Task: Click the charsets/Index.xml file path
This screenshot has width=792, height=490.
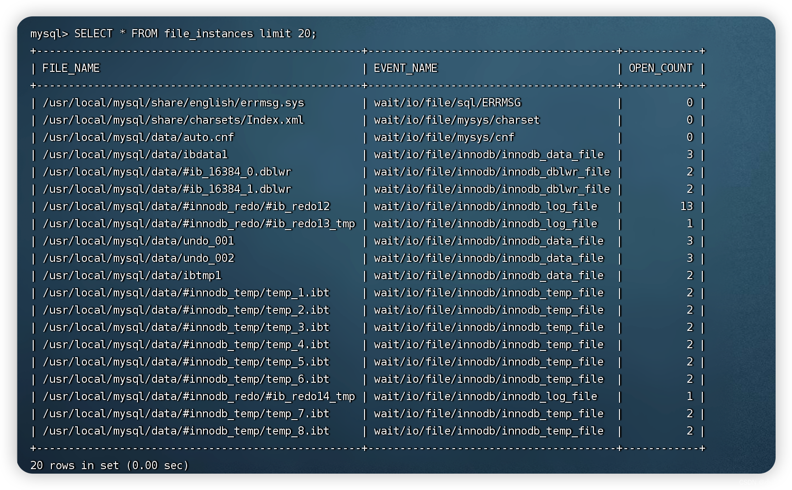Action: coord(173,120)
